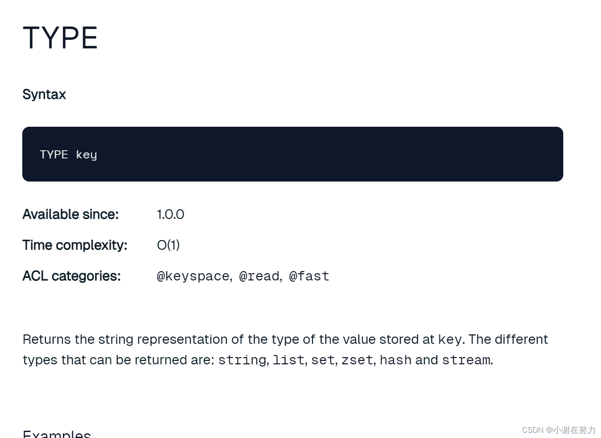Open the @fast ACL category link
The height and width of the screenshot is (438, 601).
(x=309, y=276)
